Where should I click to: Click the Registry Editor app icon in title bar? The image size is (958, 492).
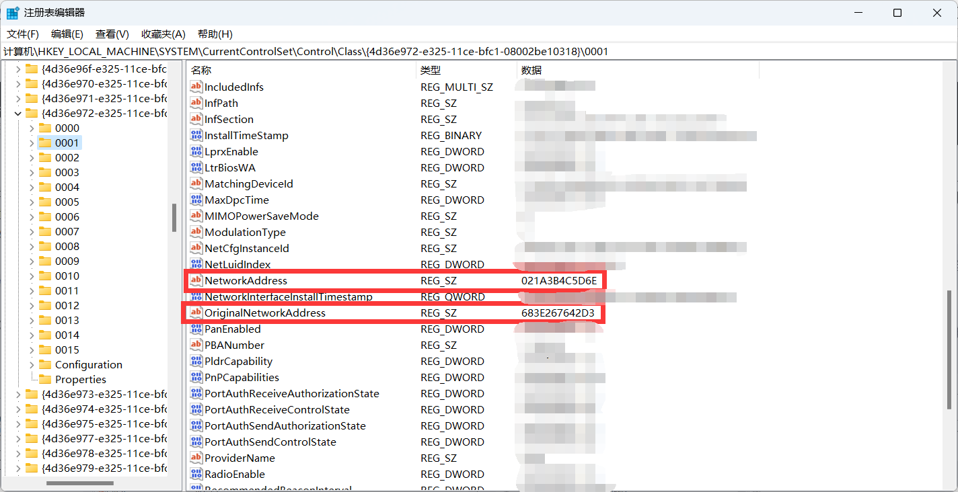(x=13, y=13)
